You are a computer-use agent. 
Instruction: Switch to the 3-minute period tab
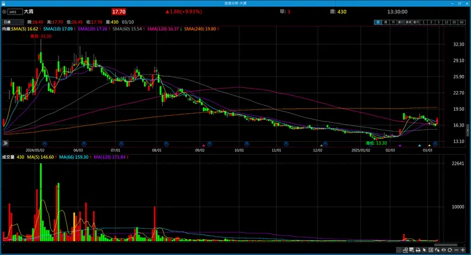pyautogui.click(x=431, y=22)
